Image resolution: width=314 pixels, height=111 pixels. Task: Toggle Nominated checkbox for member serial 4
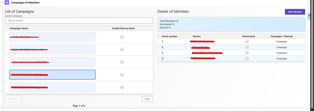[x=247, y=58]
